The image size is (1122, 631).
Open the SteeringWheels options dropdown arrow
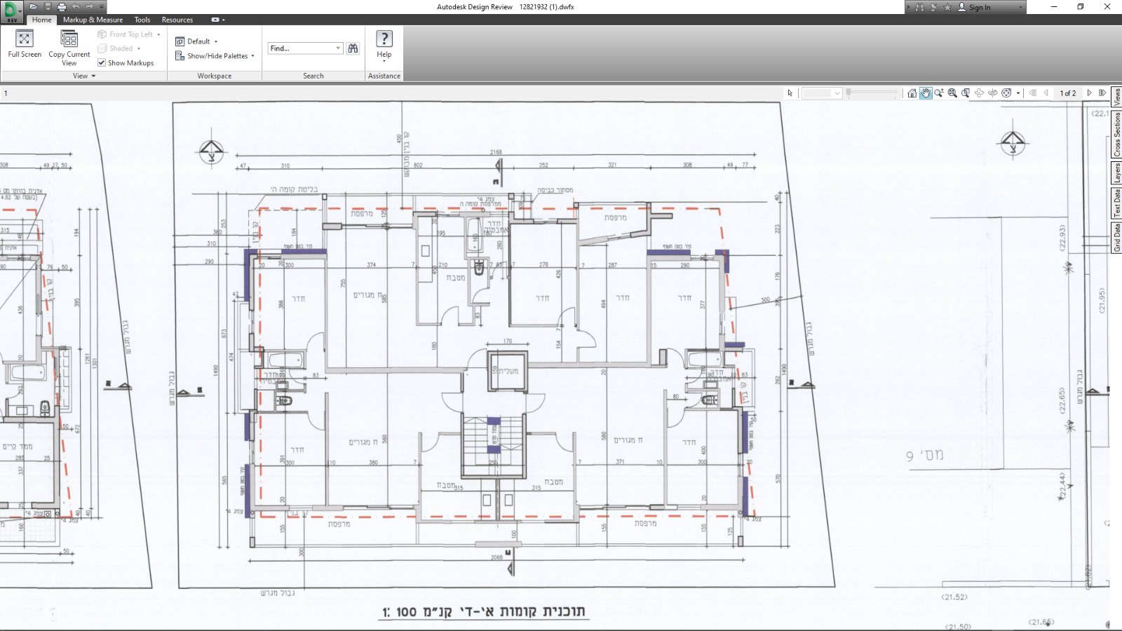1018,93
